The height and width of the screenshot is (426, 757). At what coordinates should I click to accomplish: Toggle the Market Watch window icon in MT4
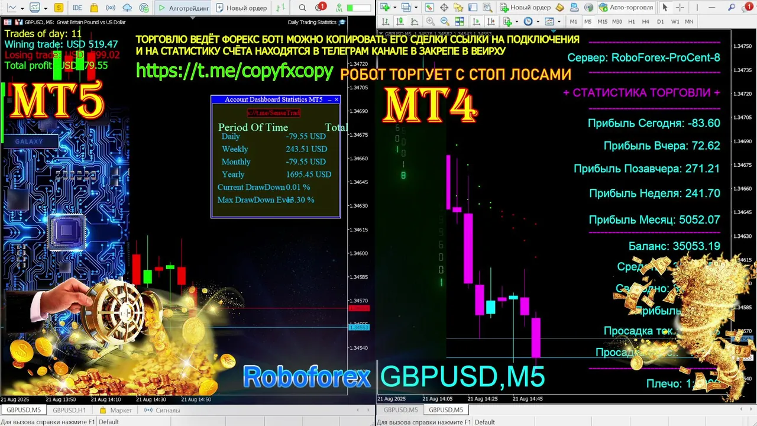click(x=429, y=8)
